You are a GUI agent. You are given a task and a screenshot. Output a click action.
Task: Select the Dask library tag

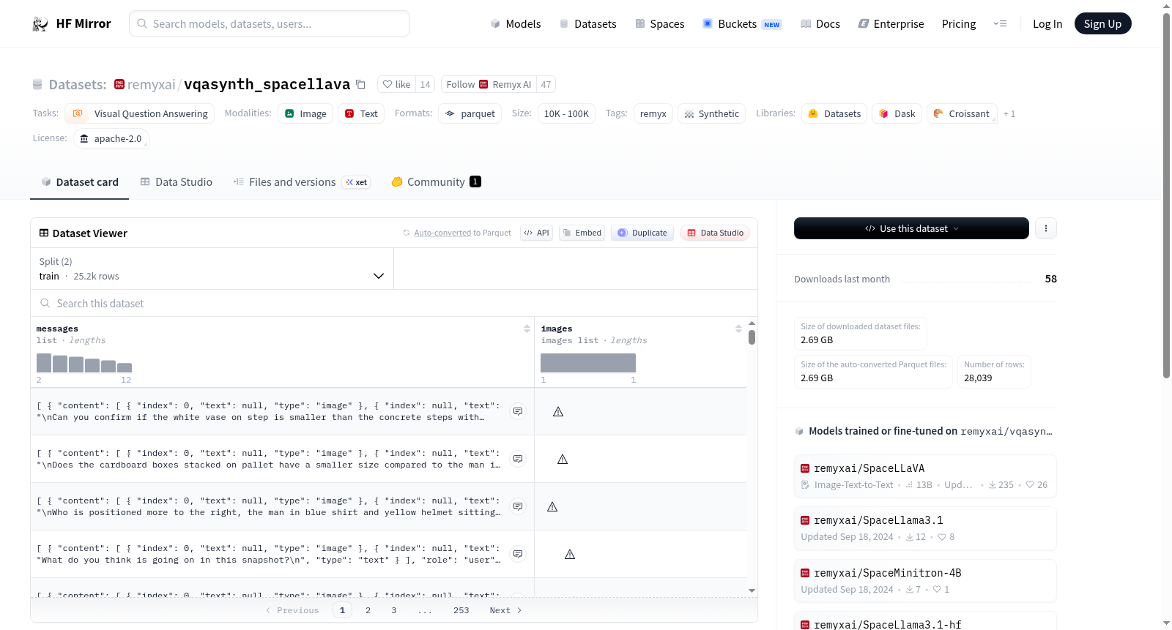tap(897, 113)
